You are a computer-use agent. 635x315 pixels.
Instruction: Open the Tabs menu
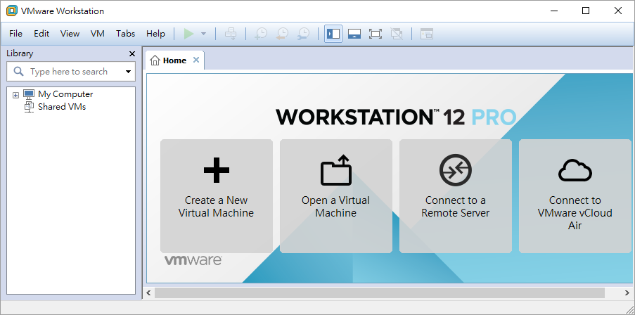[x=126, y=34]
